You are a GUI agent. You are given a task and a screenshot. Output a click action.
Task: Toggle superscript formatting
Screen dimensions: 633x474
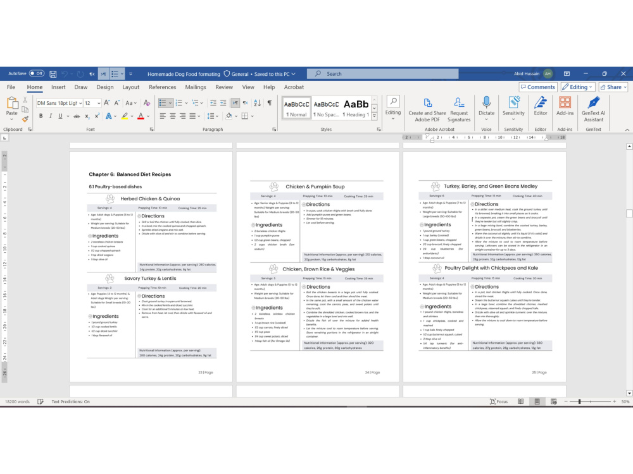pos(97,116)
